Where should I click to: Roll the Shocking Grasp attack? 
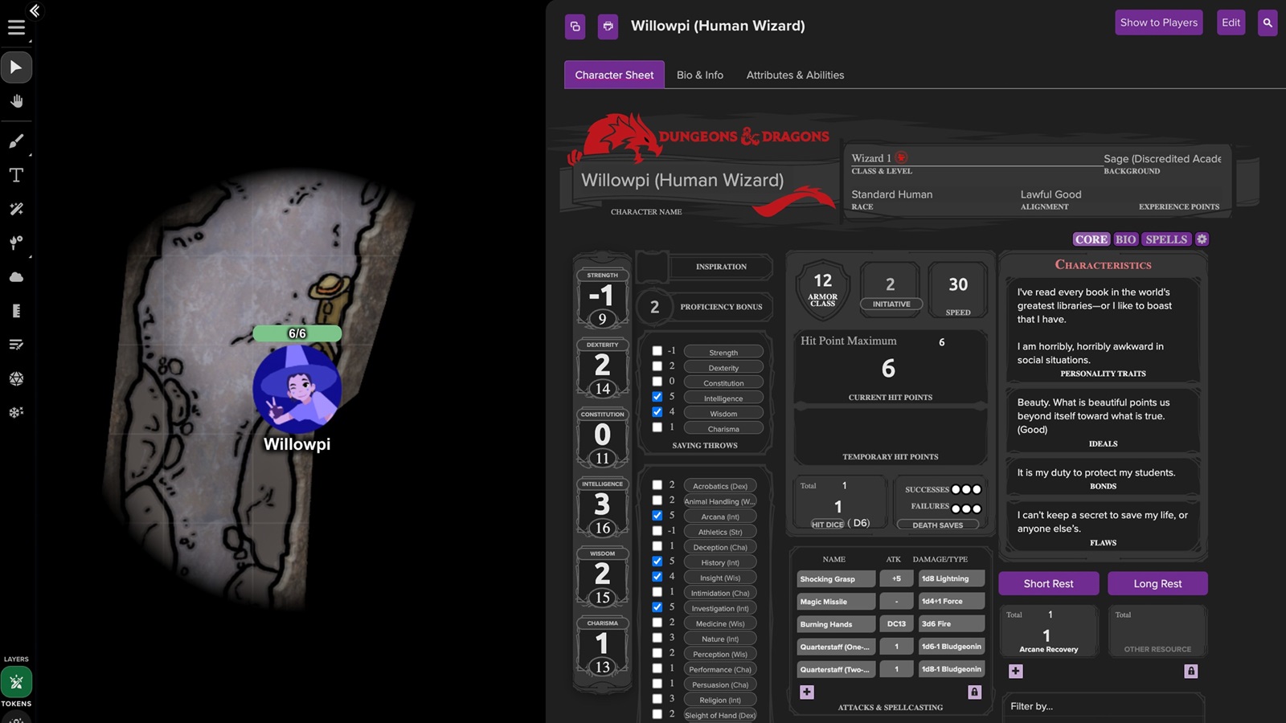pos(836,578)
